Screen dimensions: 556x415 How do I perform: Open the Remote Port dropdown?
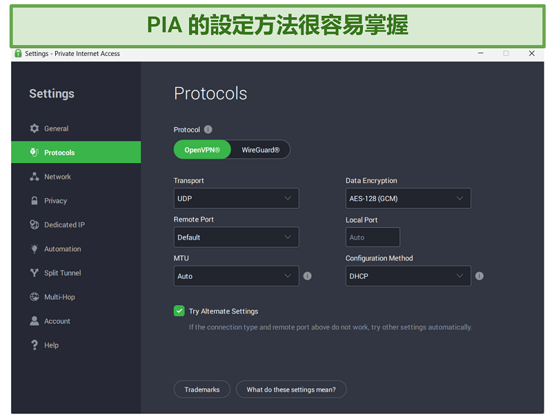click(236, 238)
